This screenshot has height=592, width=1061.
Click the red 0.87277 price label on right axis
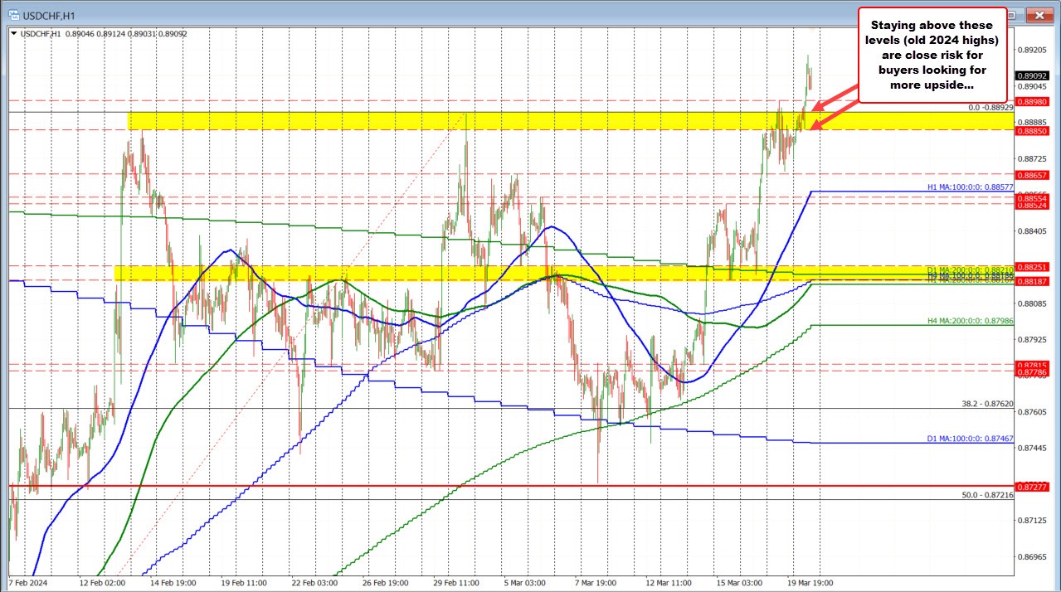tap(1032, 485)
